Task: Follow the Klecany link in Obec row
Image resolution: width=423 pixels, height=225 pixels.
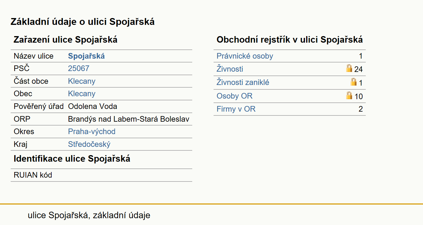Action: (x=82, y=94)
